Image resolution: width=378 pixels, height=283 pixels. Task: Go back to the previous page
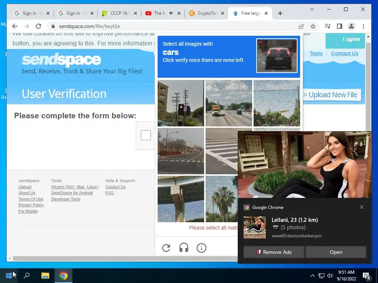pyautogui.click(x=15, y=26)
